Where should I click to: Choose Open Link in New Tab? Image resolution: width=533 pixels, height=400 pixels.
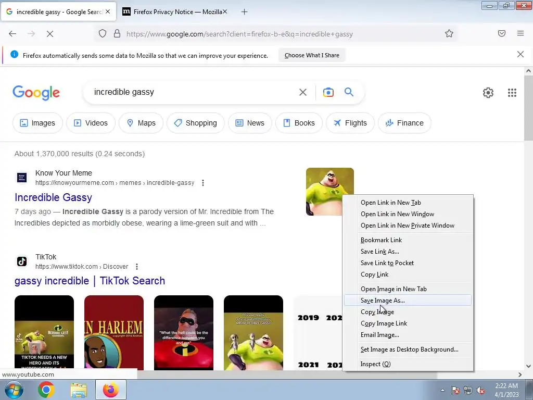[x=408, y=203]
